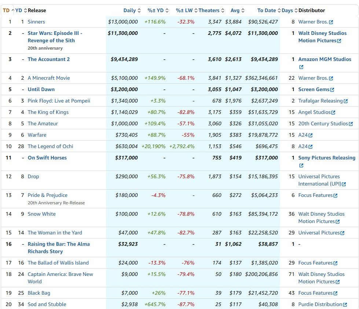Open The Ballad of Wallis Island link

pos(58,263)
